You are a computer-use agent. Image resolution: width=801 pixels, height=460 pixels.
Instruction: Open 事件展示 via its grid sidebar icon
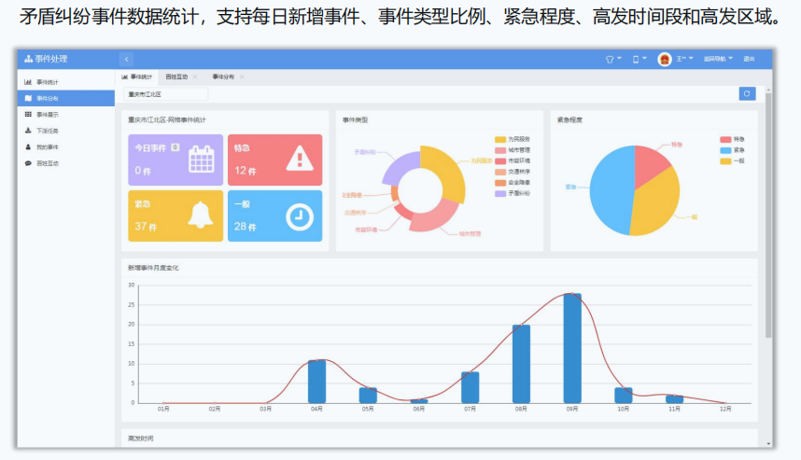[x=28, y=115]
